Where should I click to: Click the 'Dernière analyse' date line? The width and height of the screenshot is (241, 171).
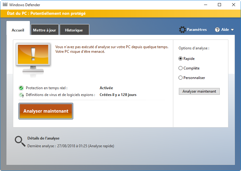pyautogui.click(x=71, y=146)
